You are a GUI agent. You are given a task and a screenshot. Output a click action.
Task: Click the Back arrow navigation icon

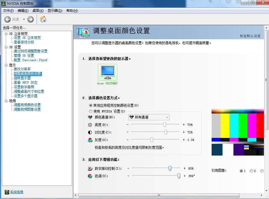pos(8,19)
